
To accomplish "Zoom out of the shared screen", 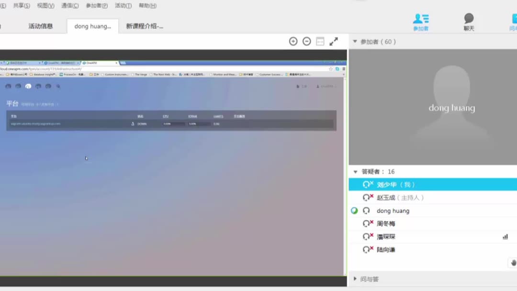I will point(306,41).
